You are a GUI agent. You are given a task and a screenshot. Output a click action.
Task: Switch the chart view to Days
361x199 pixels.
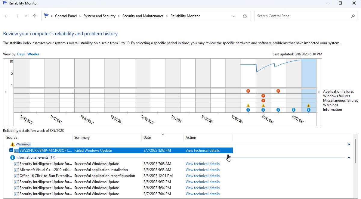[21, 54]
